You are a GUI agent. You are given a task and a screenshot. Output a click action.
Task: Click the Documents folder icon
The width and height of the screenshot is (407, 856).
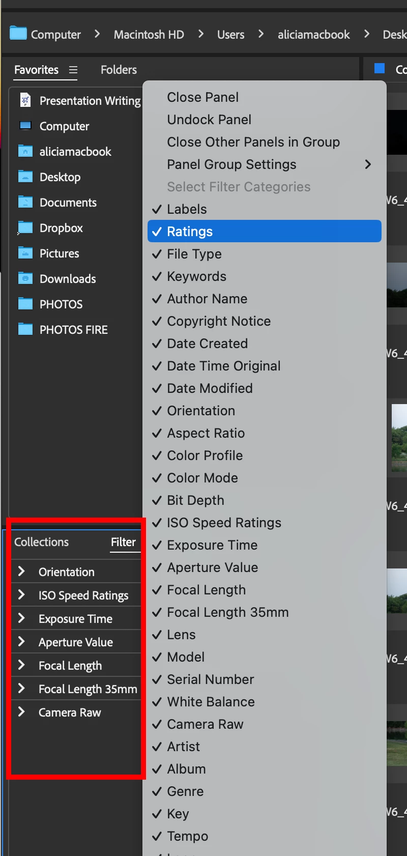pos(25,202)
